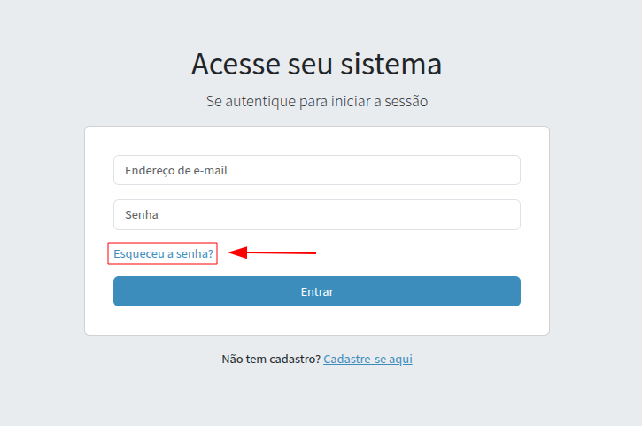Click the arrowhead pointing at the password link
This screenshot has width=642, height=426.
click(236, 253)
